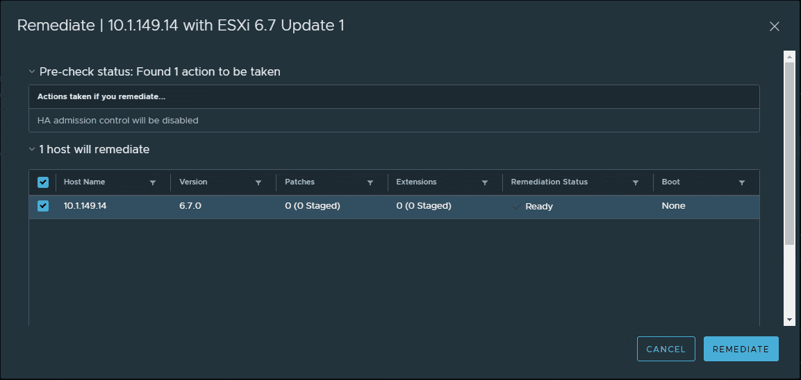Click the Ready status checkmark icon
801x380 pixels.
click(x=516, y=206)
